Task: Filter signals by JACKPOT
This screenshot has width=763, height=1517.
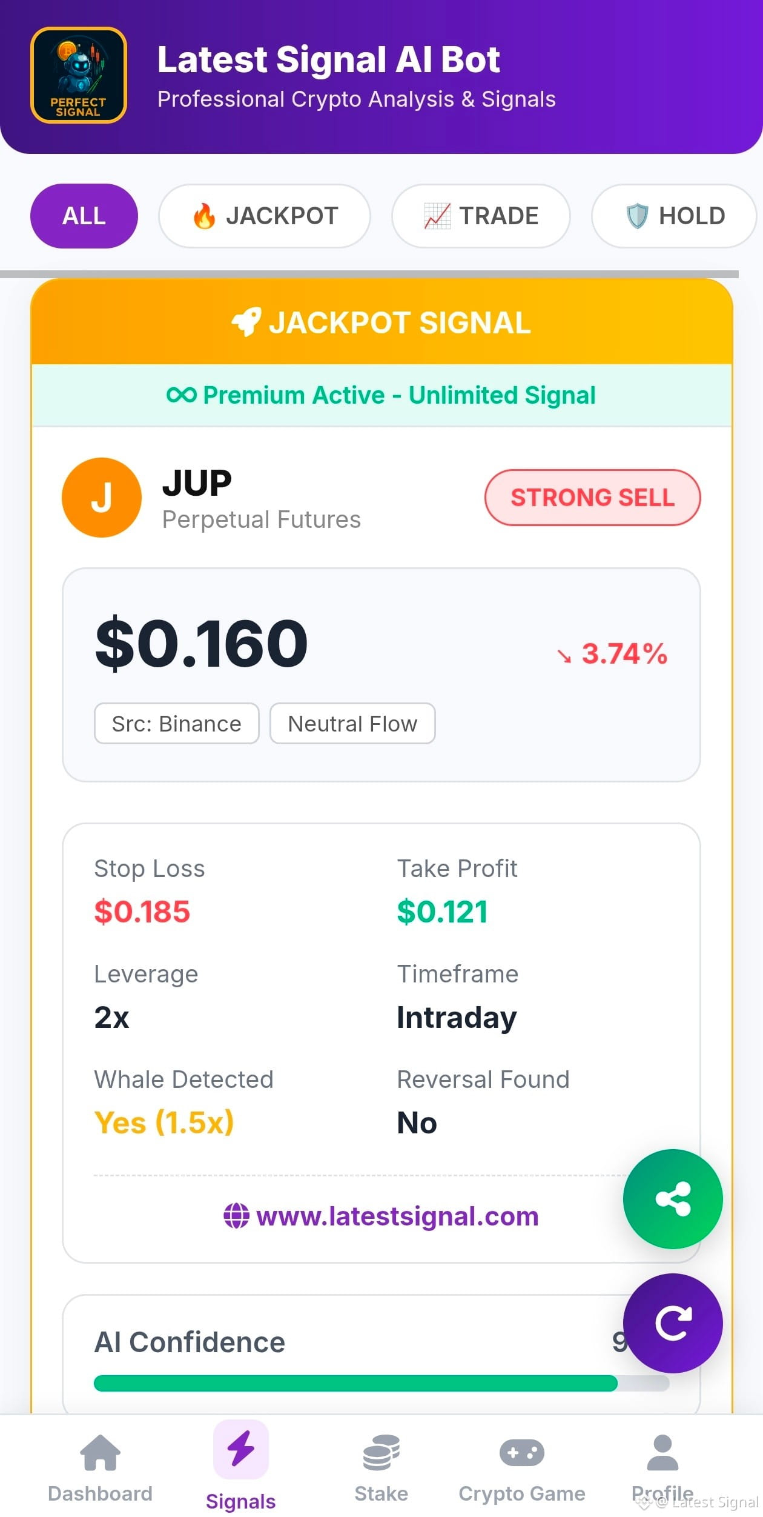Action: tap(264, 216)
